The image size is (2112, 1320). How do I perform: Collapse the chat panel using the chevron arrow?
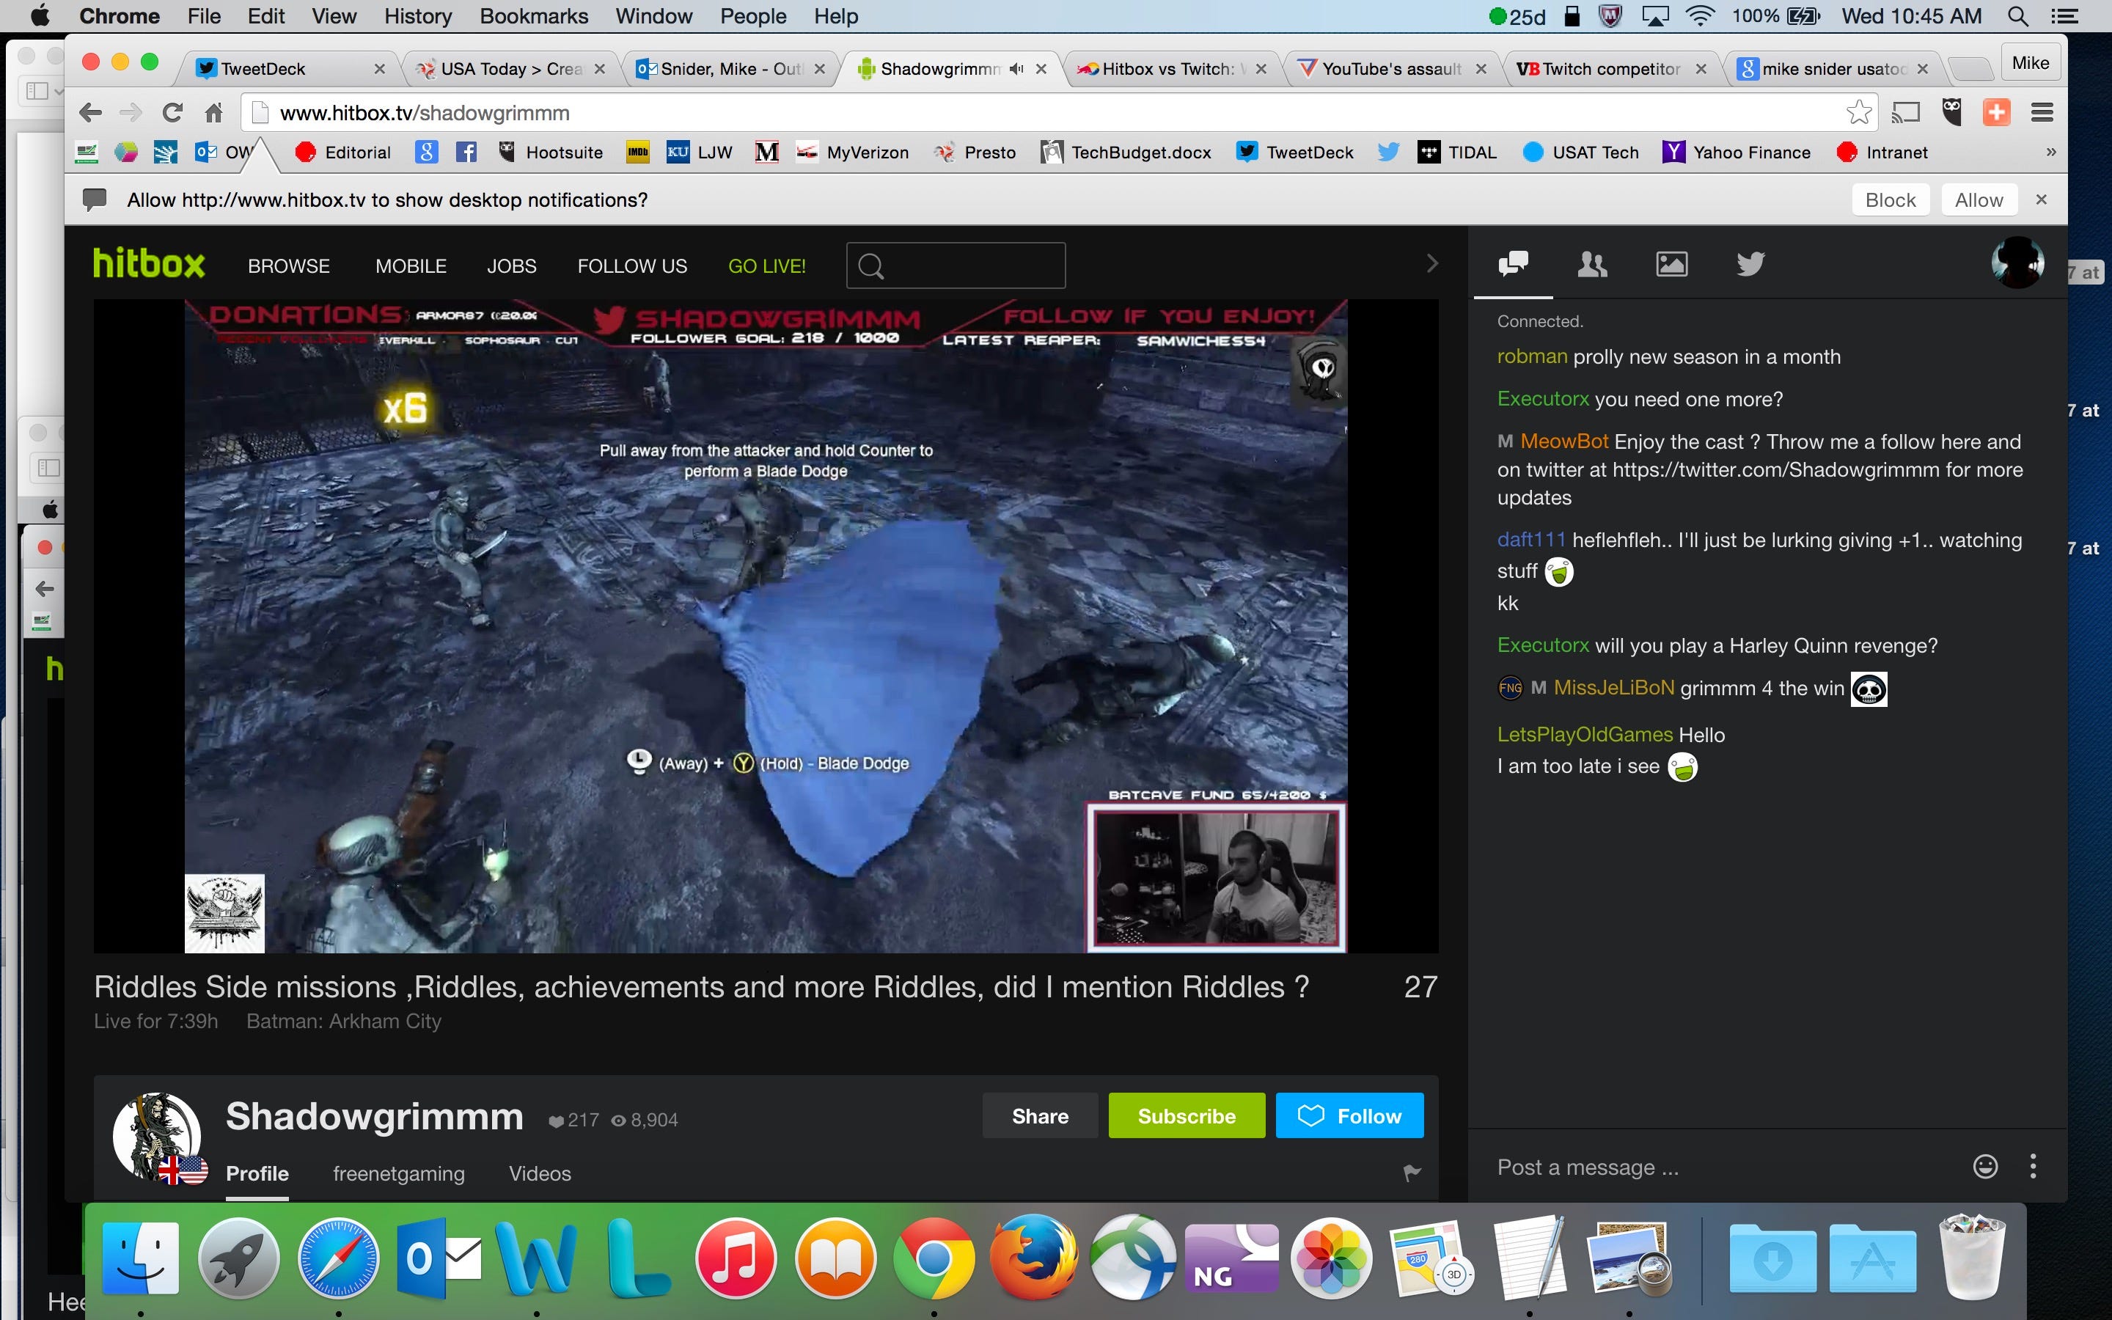[x=1431, y=264]
